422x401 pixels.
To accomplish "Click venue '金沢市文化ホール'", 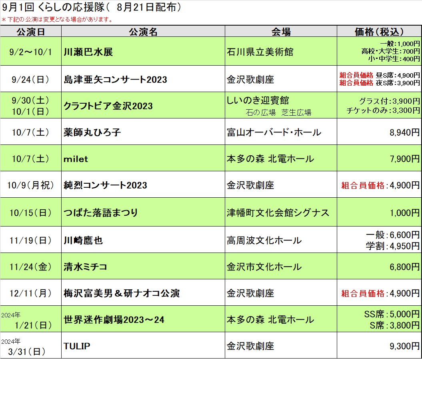I will (x=264, y=267).
